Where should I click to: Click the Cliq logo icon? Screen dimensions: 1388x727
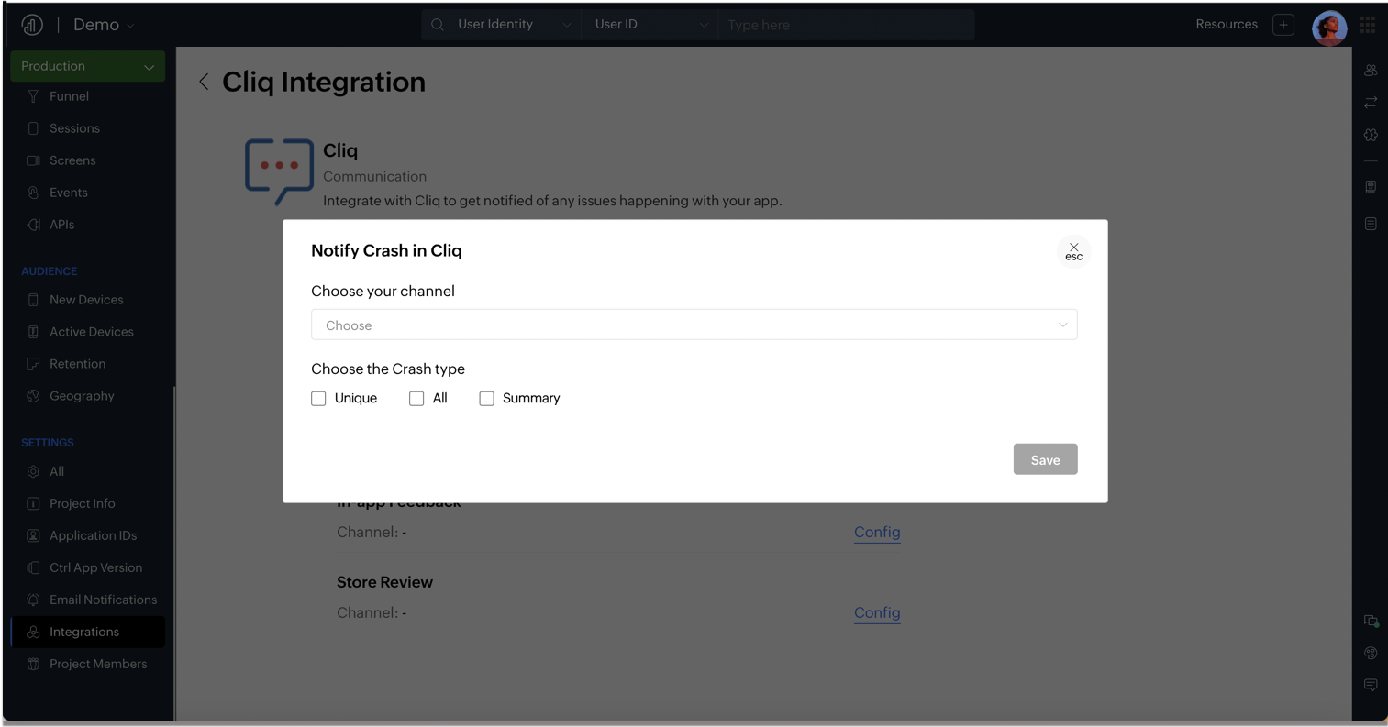point(280,171)
